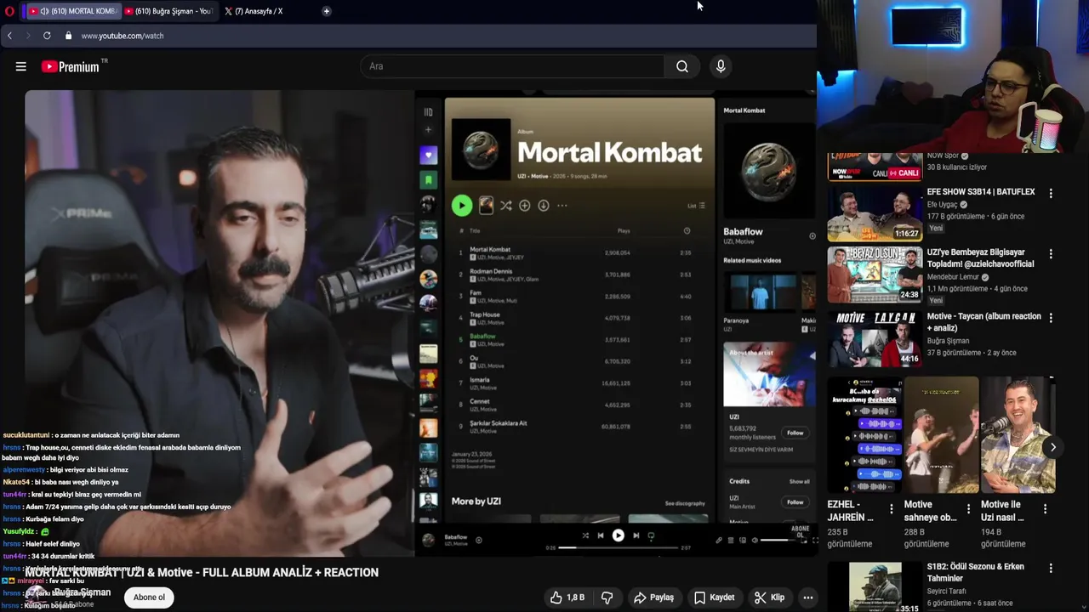This screenshot has width=1089, height=612.
Task: Open more actions menu under the video
Action: 808,598
